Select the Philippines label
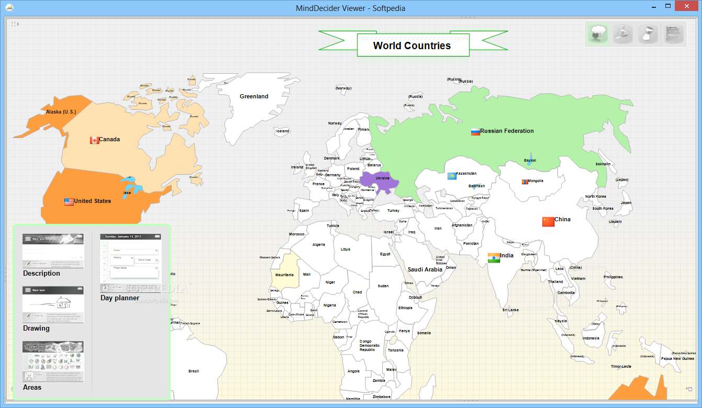 [613, 277]
